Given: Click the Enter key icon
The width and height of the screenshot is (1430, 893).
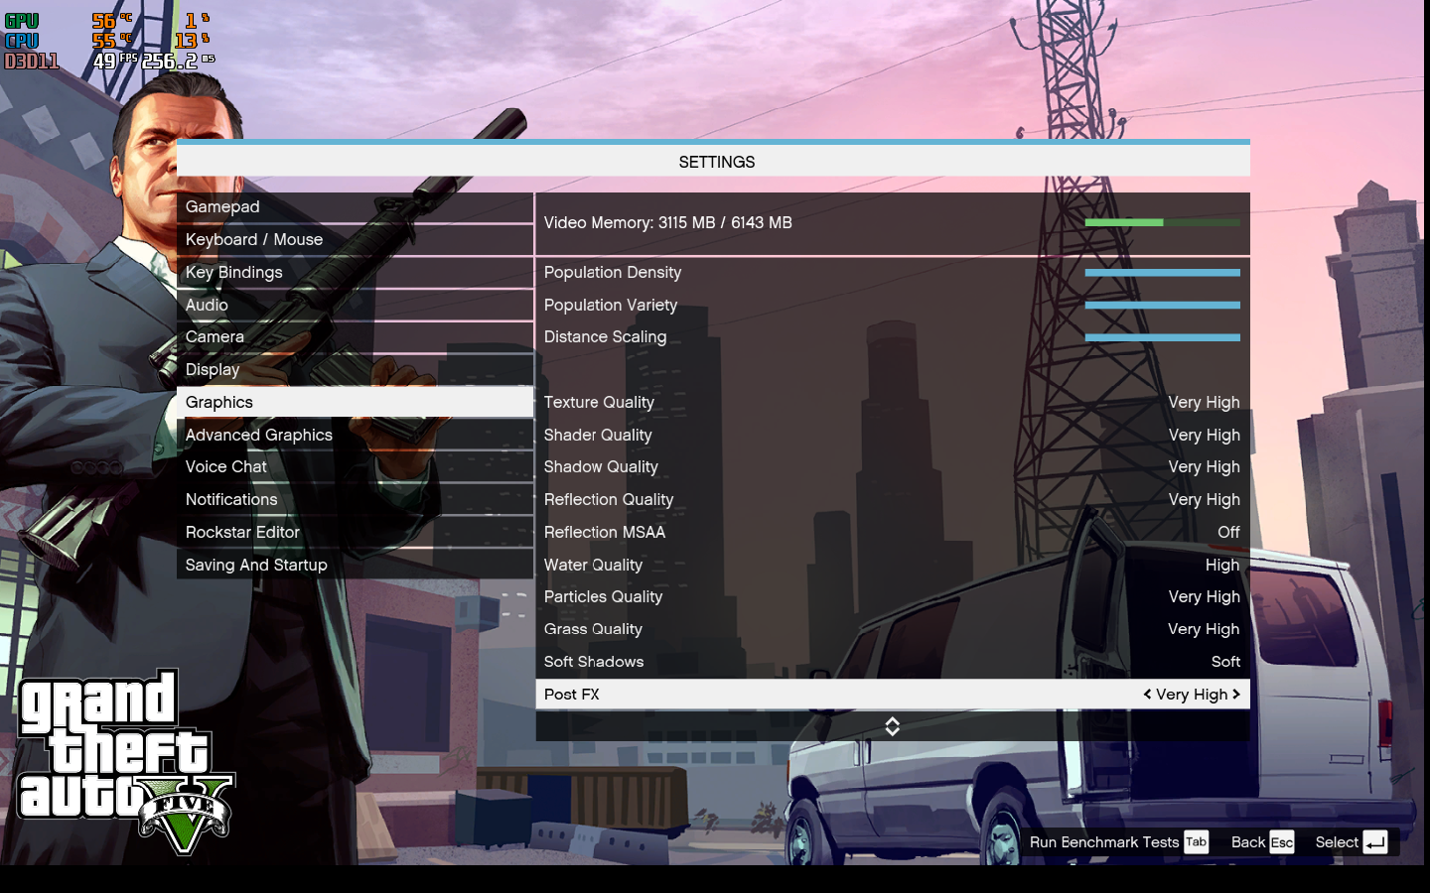Looking at the screenshot, I should click(1375, 842).
